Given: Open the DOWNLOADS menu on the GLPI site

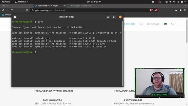Looking at the screenshot, I should pos(130,24).
